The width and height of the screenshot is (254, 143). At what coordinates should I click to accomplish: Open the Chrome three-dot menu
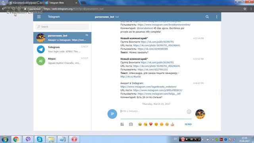click(x=251, y=9)
